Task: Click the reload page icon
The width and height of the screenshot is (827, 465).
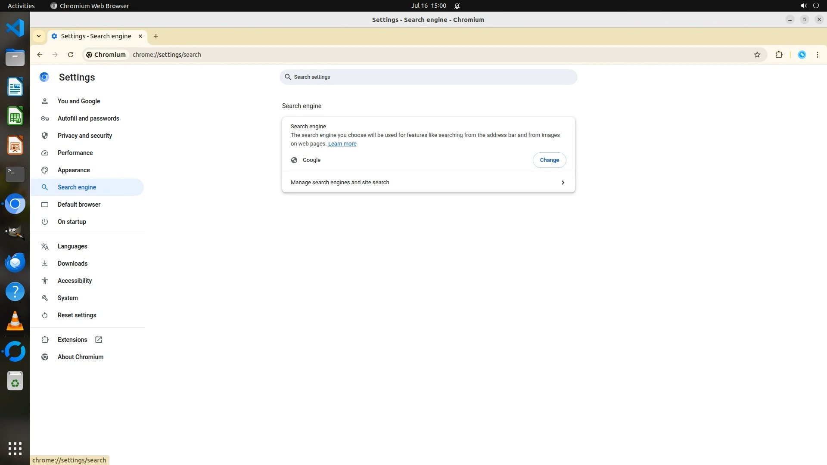Action: [71, 55]
